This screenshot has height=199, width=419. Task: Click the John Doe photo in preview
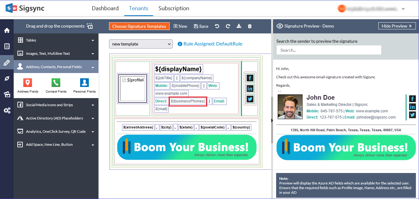[x=290, y=107]
